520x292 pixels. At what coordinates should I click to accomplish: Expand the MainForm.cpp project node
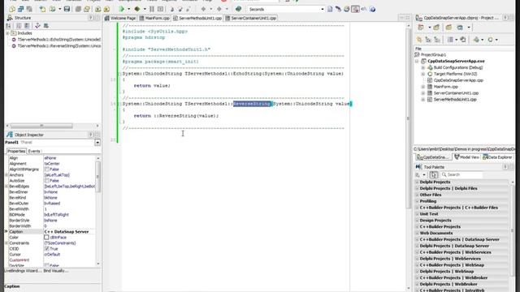click(423, 87)
